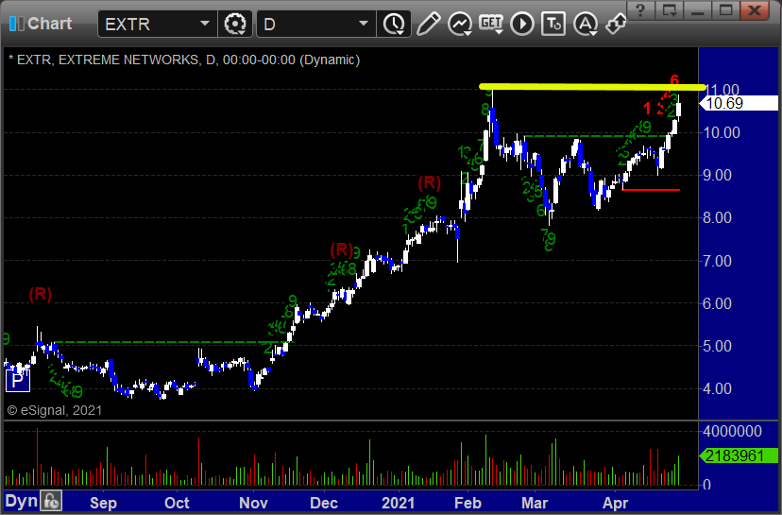Image resolution: width=782 pixels, height=515 pixels.
Task: Click the 2021 label on time axis
Action: coord(398,503)
